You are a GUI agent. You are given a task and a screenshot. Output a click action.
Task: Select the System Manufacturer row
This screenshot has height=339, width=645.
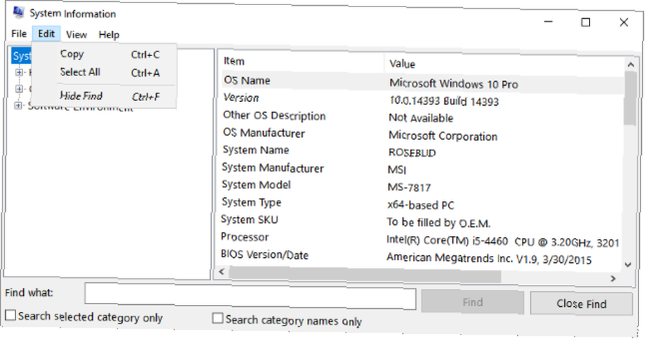422,169
